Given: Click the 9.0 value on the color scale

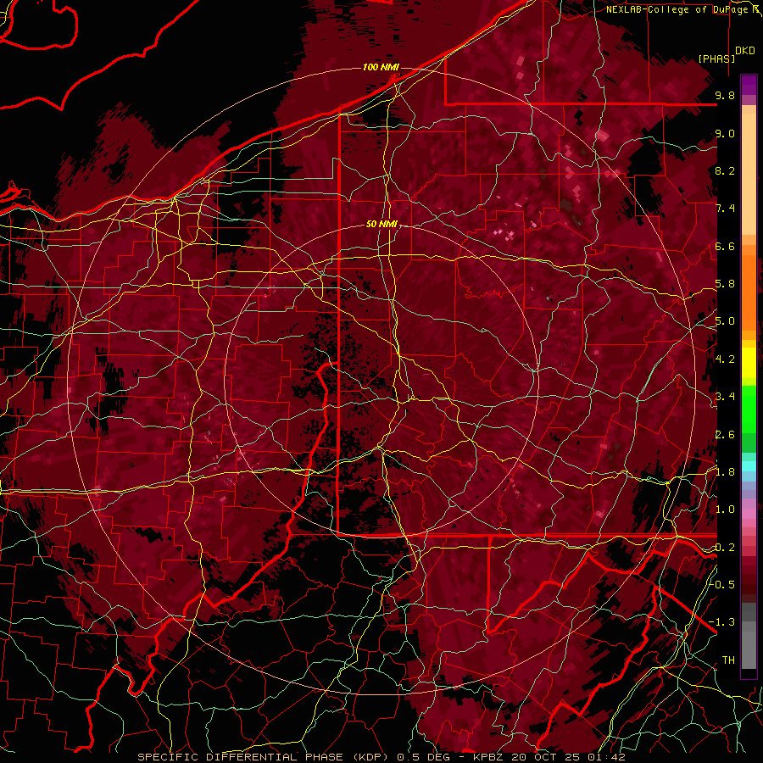Looking at the screenshot, I should tap(725, 133).
